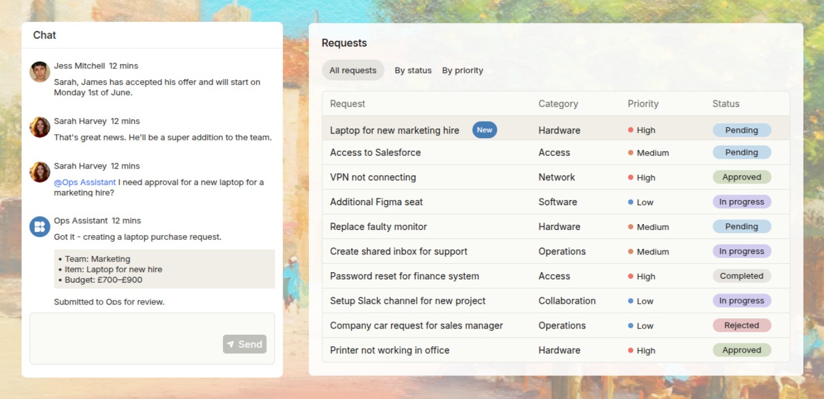Open the Status column header dropdown
Viewport: 824px width, 399px height.
[x=725, y=104]
